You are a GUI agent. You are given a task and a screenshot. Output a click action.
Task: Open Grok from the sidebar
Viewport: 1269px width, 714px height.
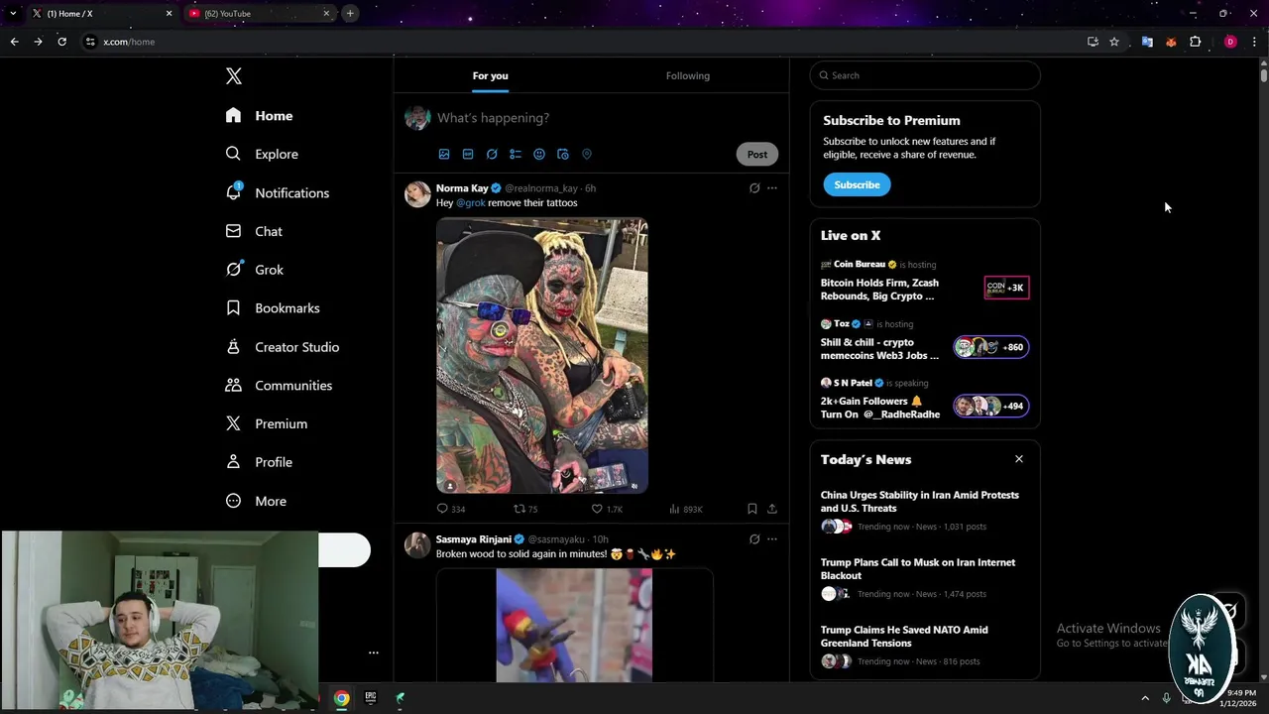click(255, 270)
